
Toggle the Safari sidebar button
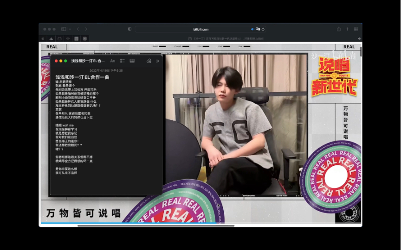point(64,29)
